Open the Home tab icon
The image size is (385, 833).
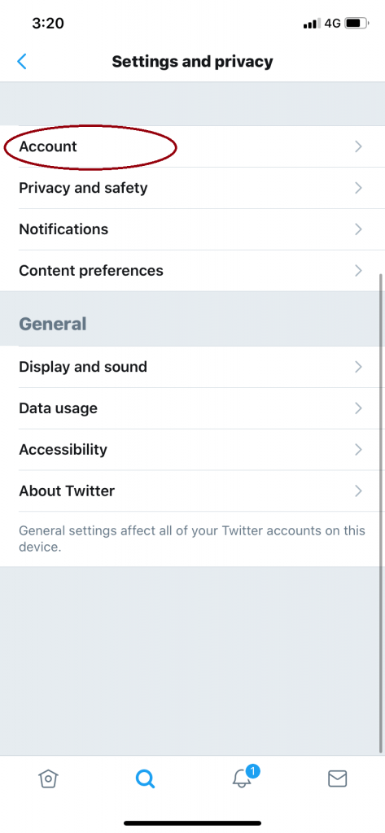click(48, 778)
